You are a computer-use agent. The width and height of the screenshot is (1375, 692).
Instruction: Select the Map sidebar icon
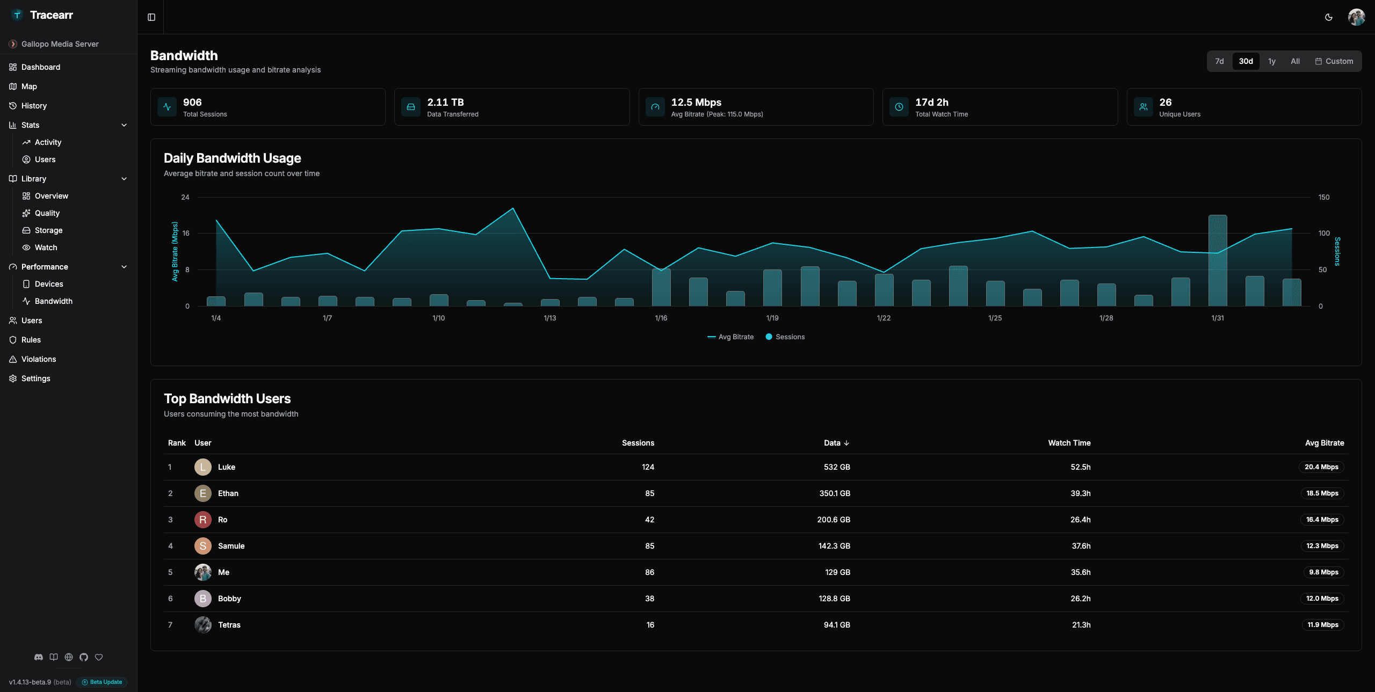[28, 86]
